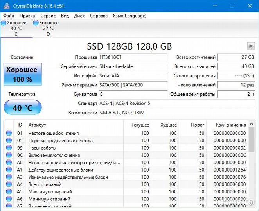
Task: Click the status icon for attribute 05
Action: tap(9, 140)
